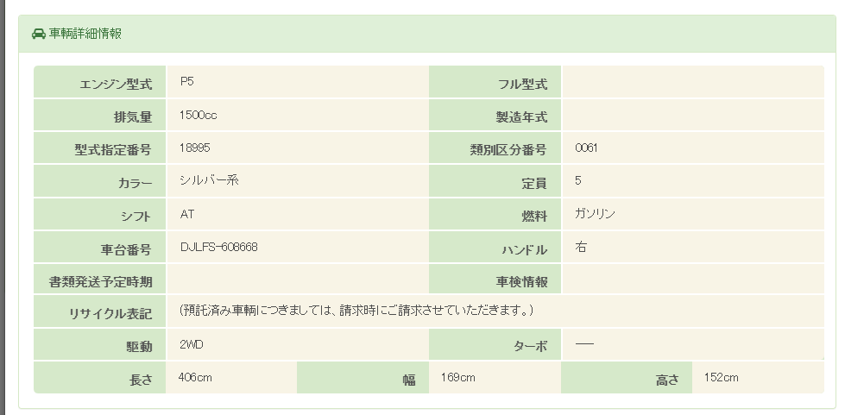
Task: Click the 高さ value 152cm
Action: [x=721, y=377]
